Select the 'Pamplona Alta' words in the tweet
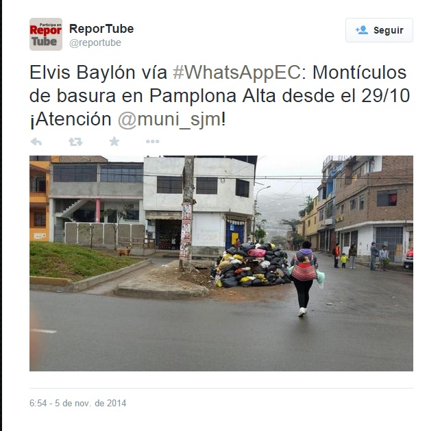 pyautogui.click(x=212, y=96)
